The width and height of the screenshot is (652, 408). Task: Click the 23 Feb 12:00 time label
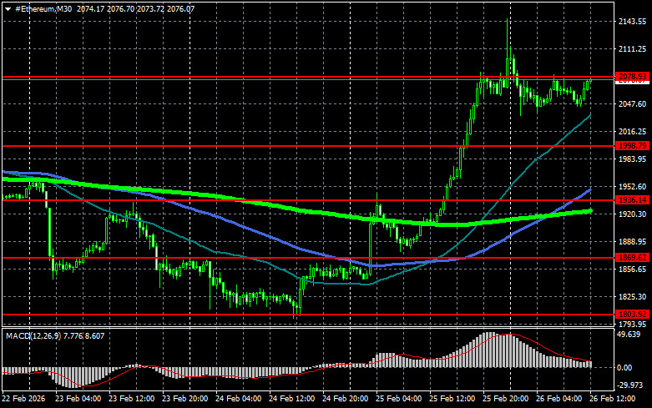click(131, 399)
